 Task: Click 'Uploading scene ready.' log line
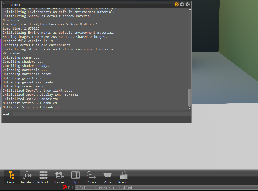pos(24,86)
